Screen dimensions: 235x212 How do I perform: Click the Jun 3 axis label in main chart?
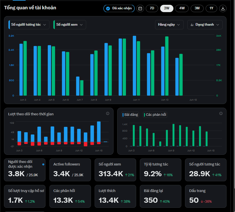pos(23,100)
